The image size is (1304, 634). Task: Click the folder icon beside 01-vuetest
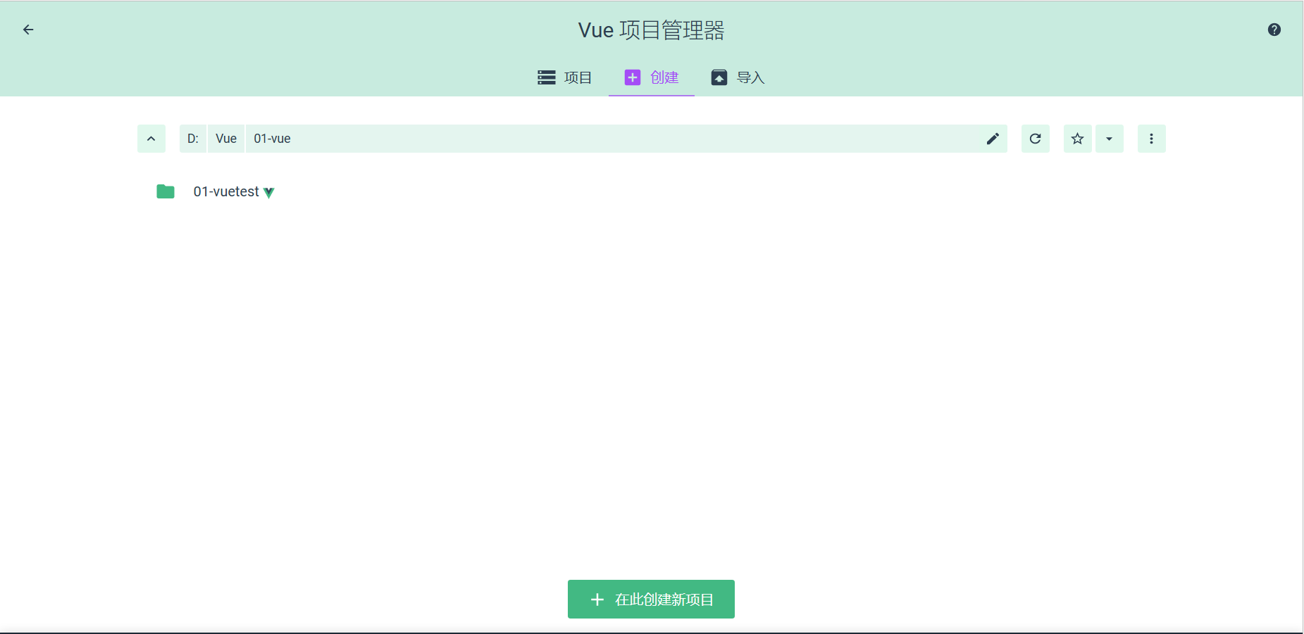tap(166, 191)
